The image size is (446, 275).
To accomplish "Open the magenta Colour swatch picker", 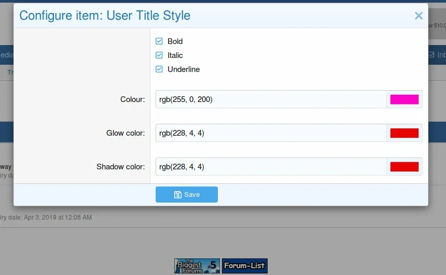I will [x=404, y=99].
